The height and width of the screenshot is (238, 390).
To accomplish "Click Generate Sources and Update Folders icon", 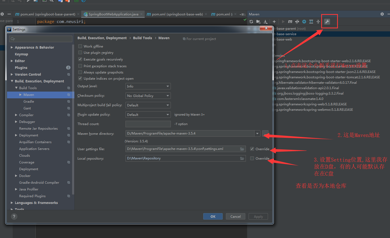I will (x=258, y=22).
